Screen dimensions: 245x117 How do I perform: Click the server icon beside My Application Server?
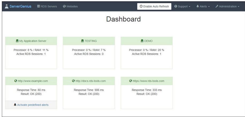[17, 41]
